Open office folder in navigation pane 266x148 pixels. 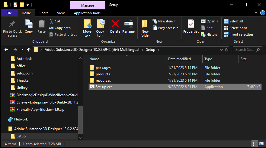tap(21, 66)
